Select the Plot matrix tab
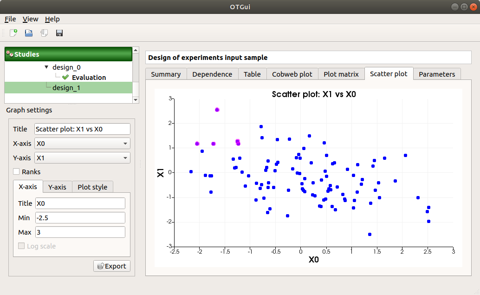This screenshot has height=295, width=480. point(341,73)
